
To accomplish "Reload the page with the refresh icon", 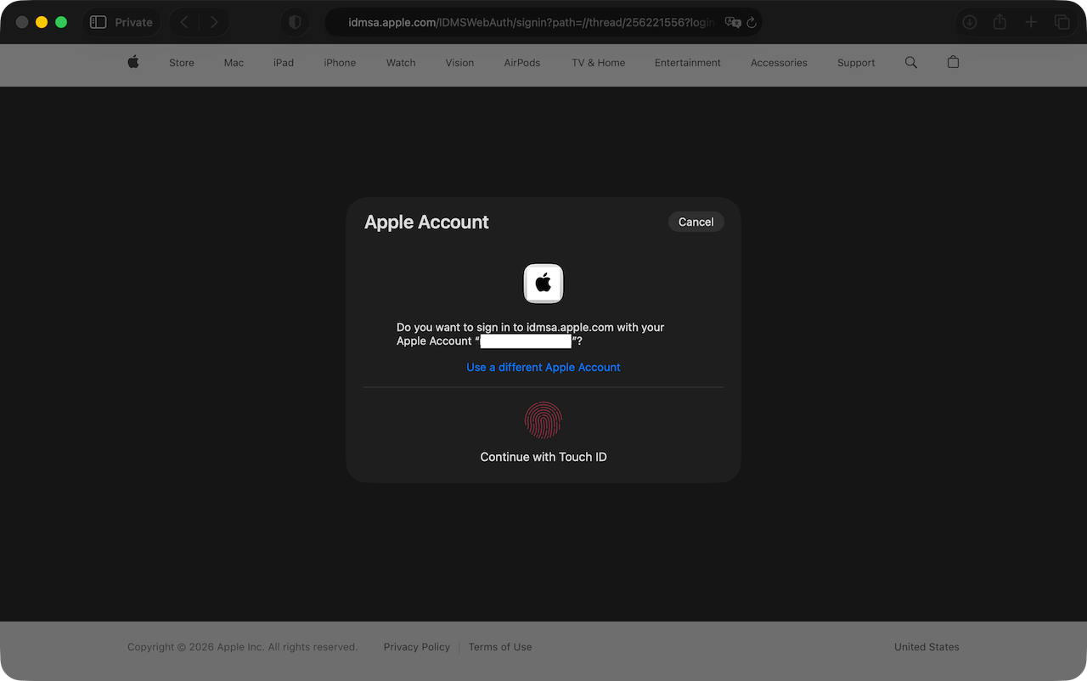I will coord(751,22).
